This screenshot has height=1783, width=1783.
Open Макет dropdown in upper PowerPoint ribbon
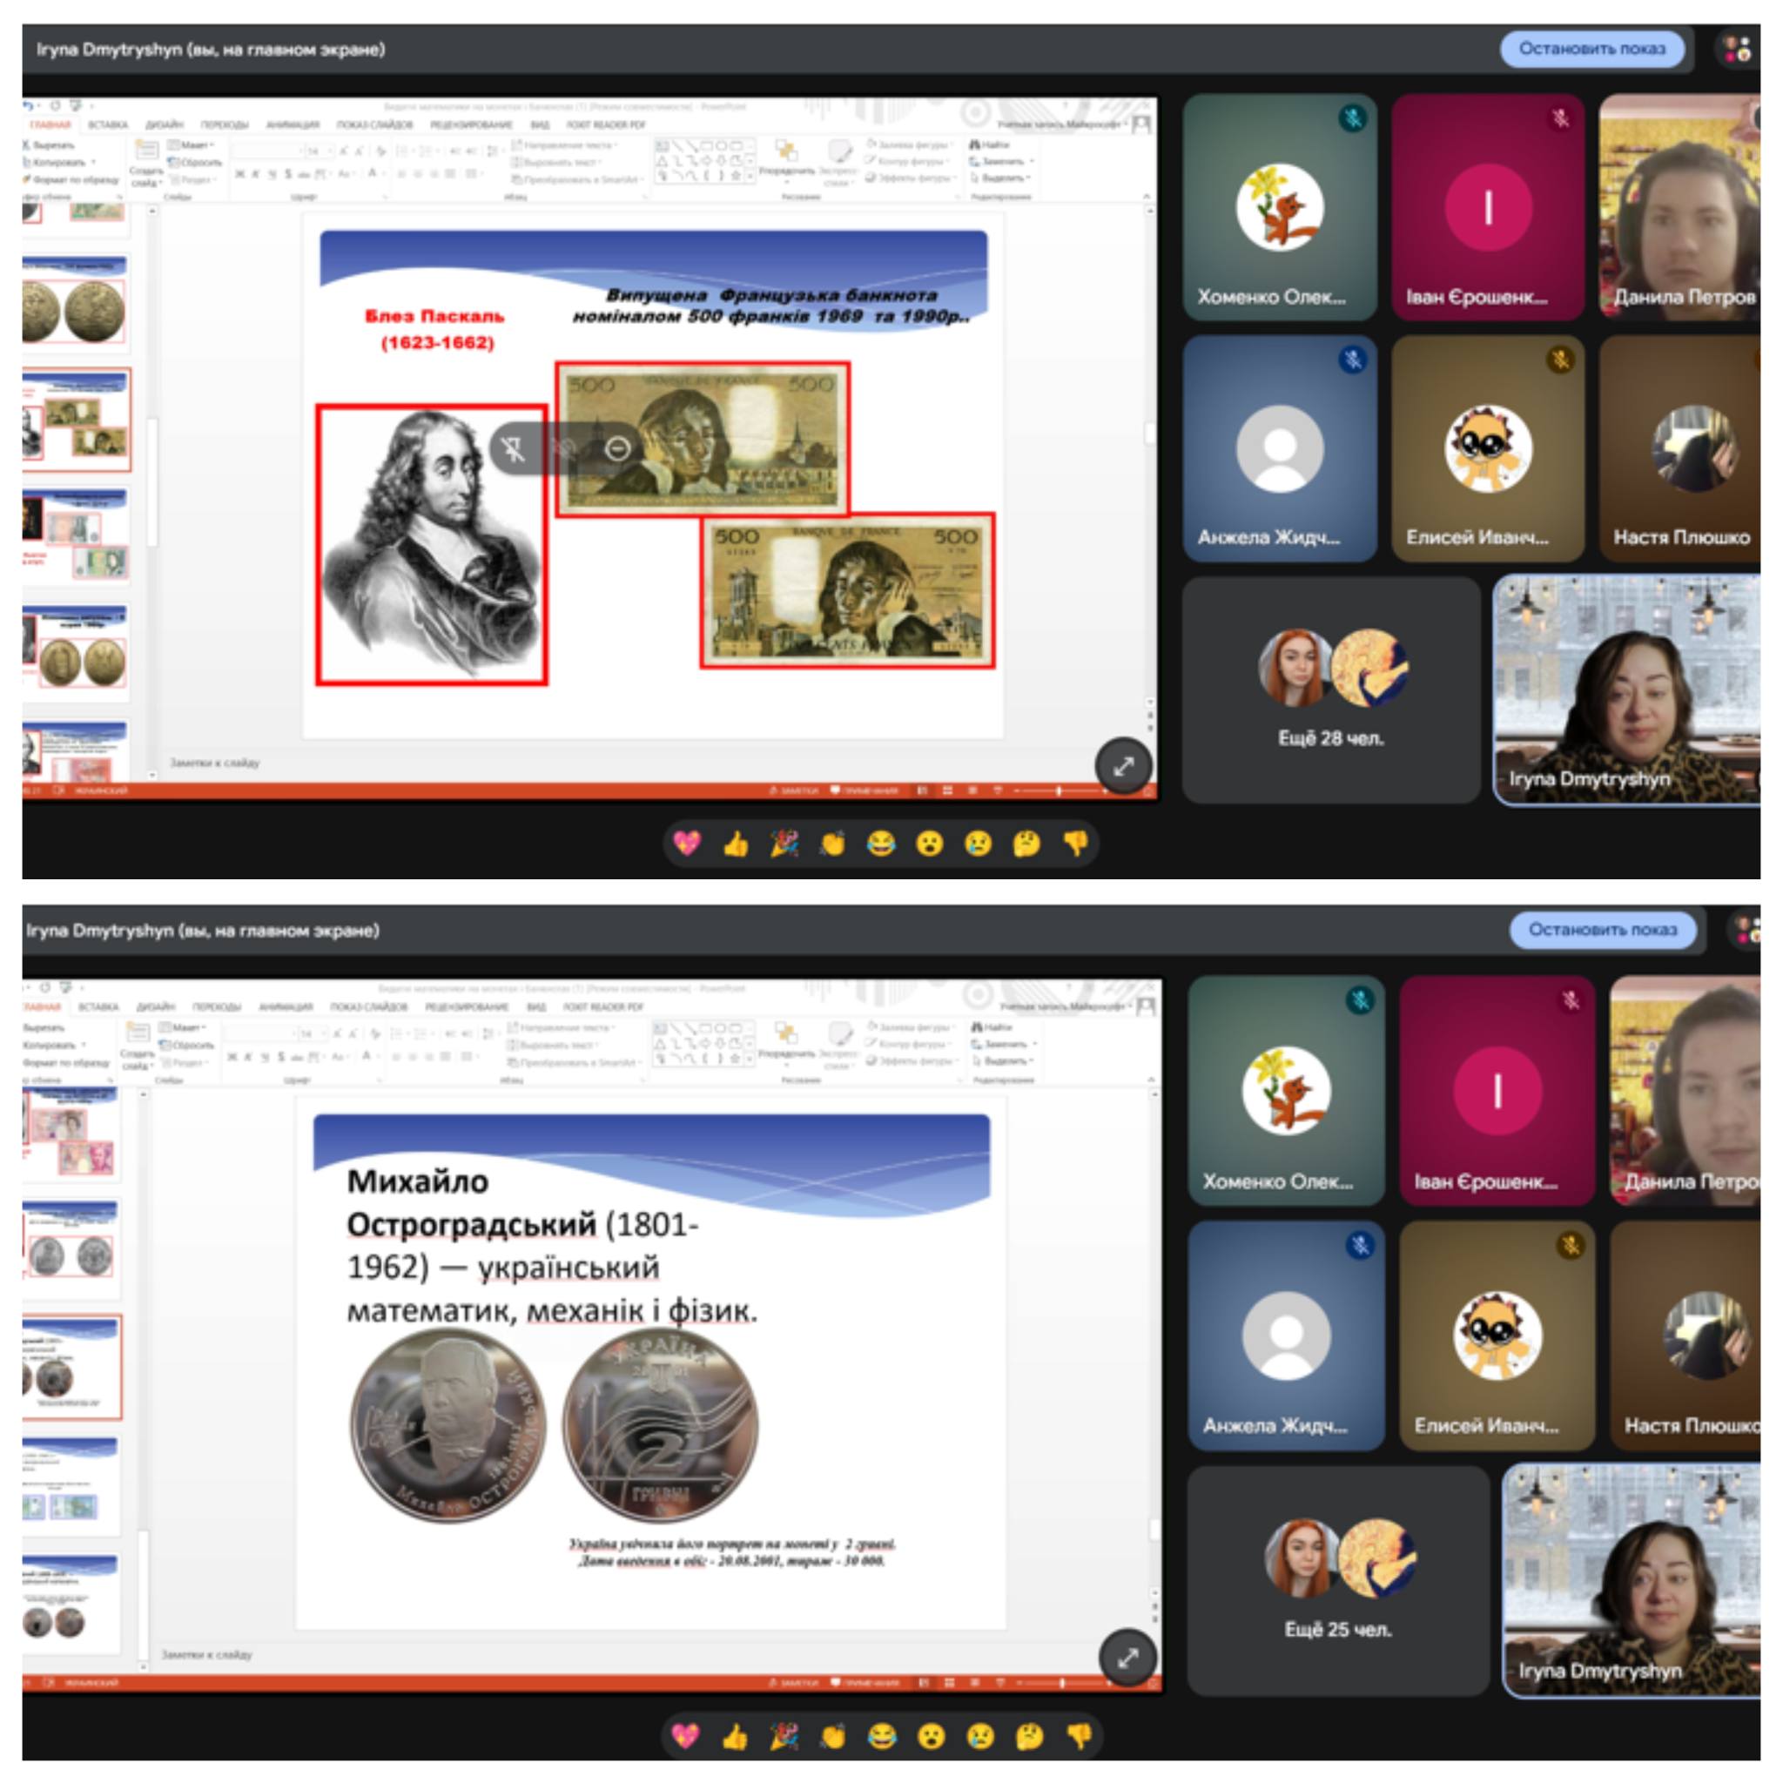(x=196, y=145)
